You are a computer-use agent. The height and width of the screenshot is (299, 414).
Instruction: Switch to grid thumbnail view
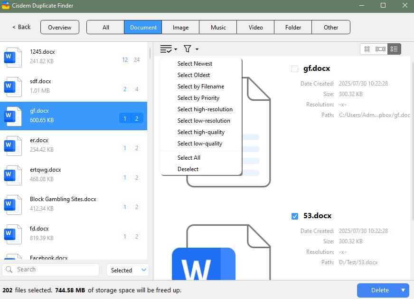point(367,49)
